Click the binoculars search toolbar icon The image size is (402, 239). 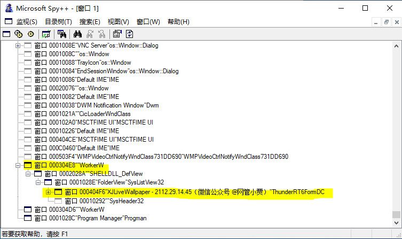point(77,34)
